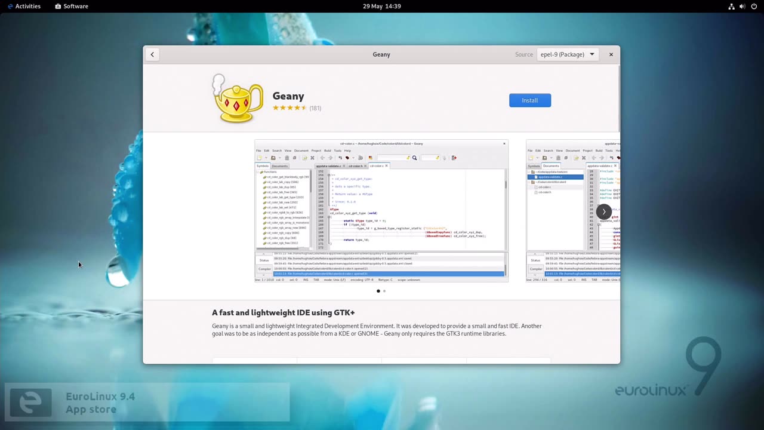The height and width of the screenshot is (430, 764).
Task: Open the second partially visible screenshot
Action: tap(573, 211)
